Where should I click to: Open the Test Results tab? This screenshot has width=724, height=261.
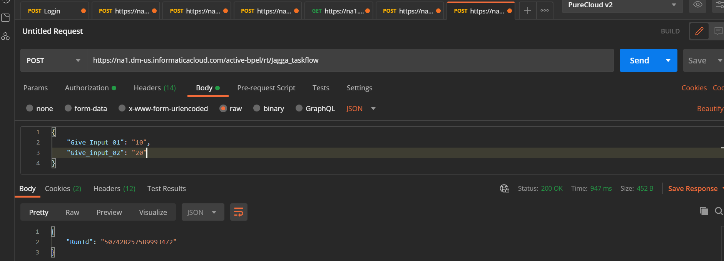click(167, 189)
